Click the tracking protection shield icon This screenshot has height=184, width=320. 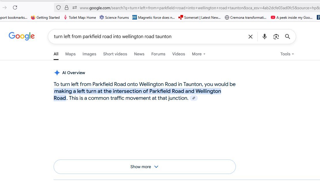(x=59, y=7)
